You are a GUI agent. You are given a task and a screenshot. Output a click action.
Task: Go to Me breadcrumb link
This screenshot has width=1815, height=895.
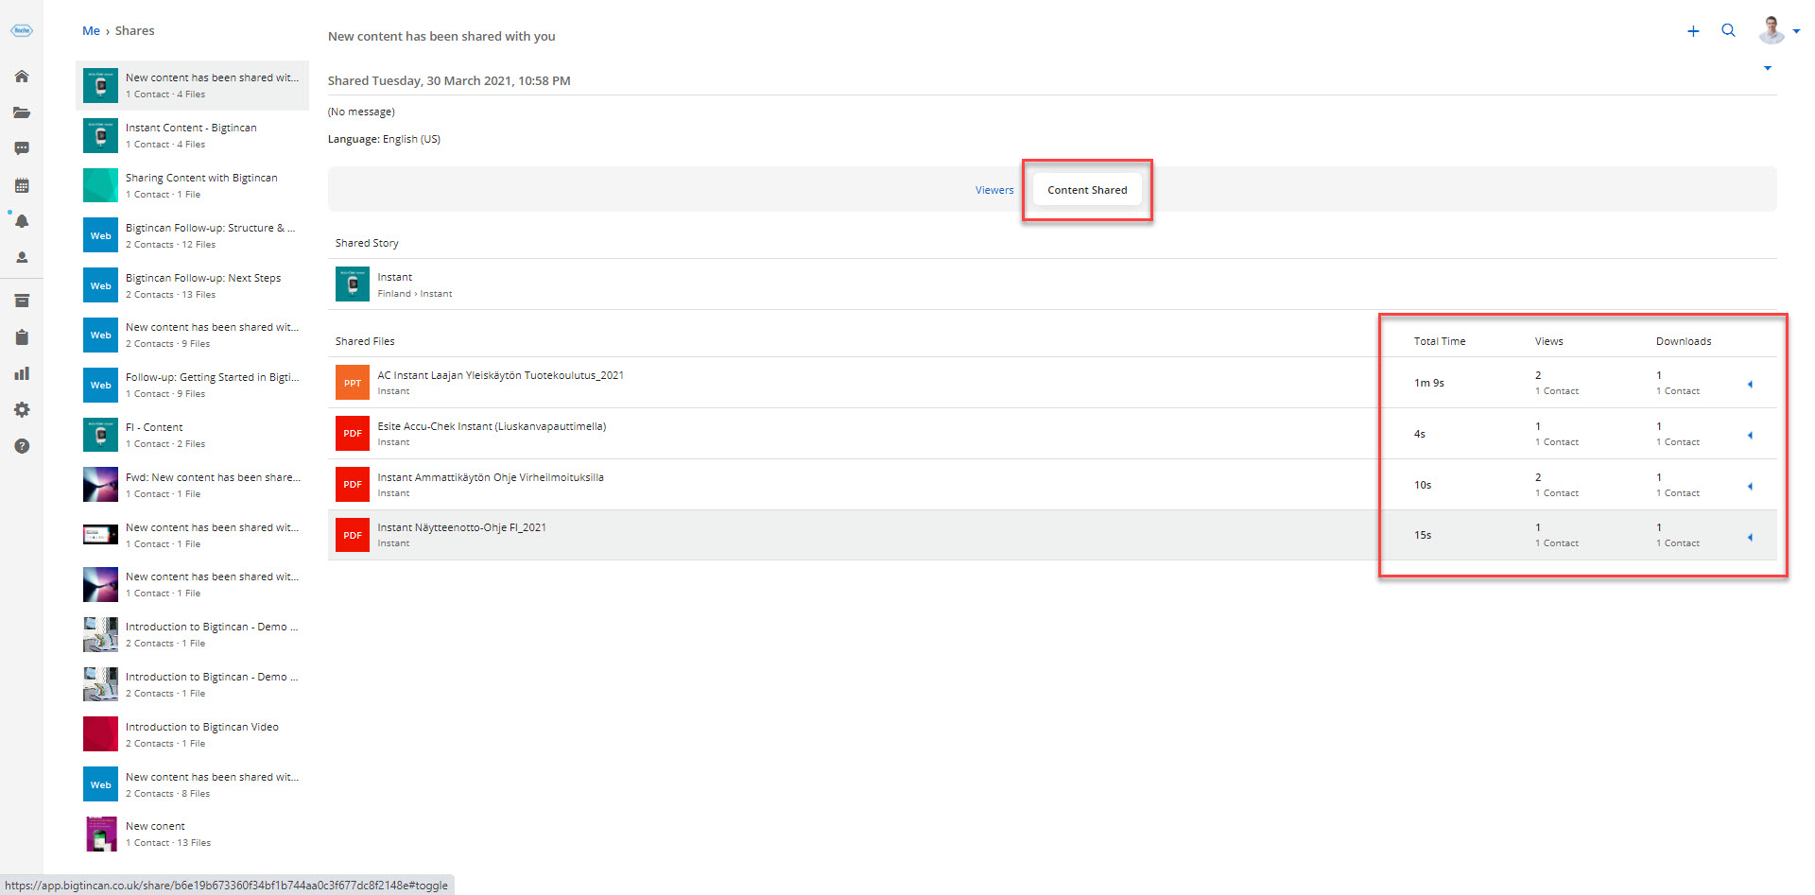click(x=91, y=31)
